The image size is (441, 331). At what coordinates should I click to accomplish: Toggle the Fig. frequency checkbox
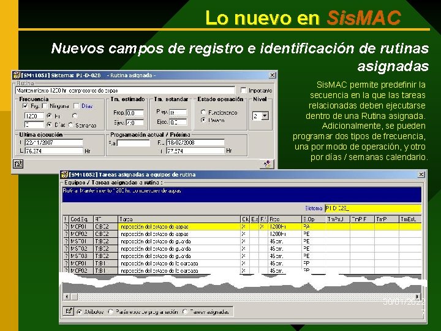pos(25,106)
